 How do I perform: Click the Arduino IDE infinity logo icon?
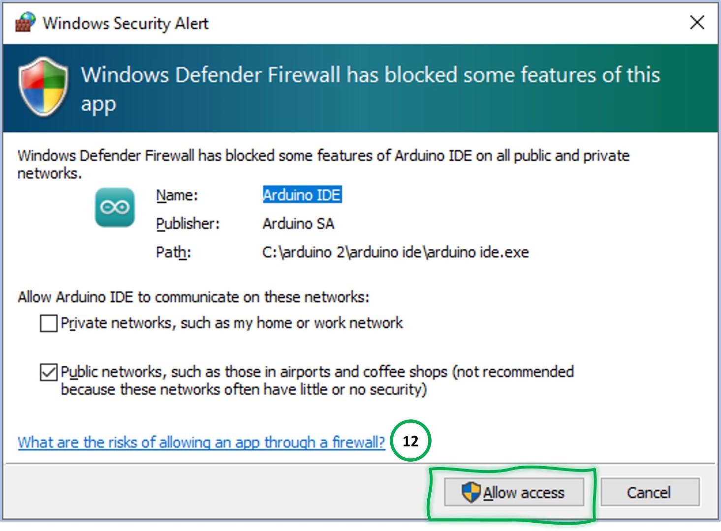pos(115,207)
